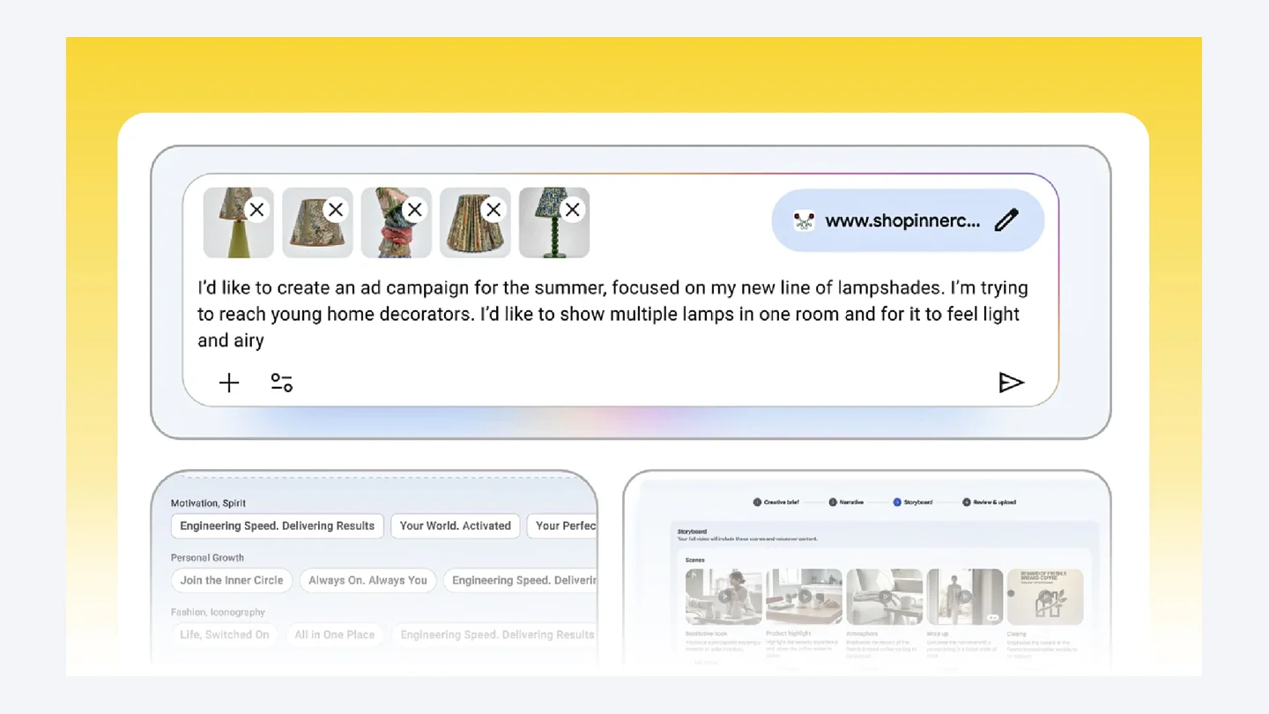1269x714 pixels.
Task: Click the Personal Growth category label
Action: pyautogui.click(x=208, y=558)
